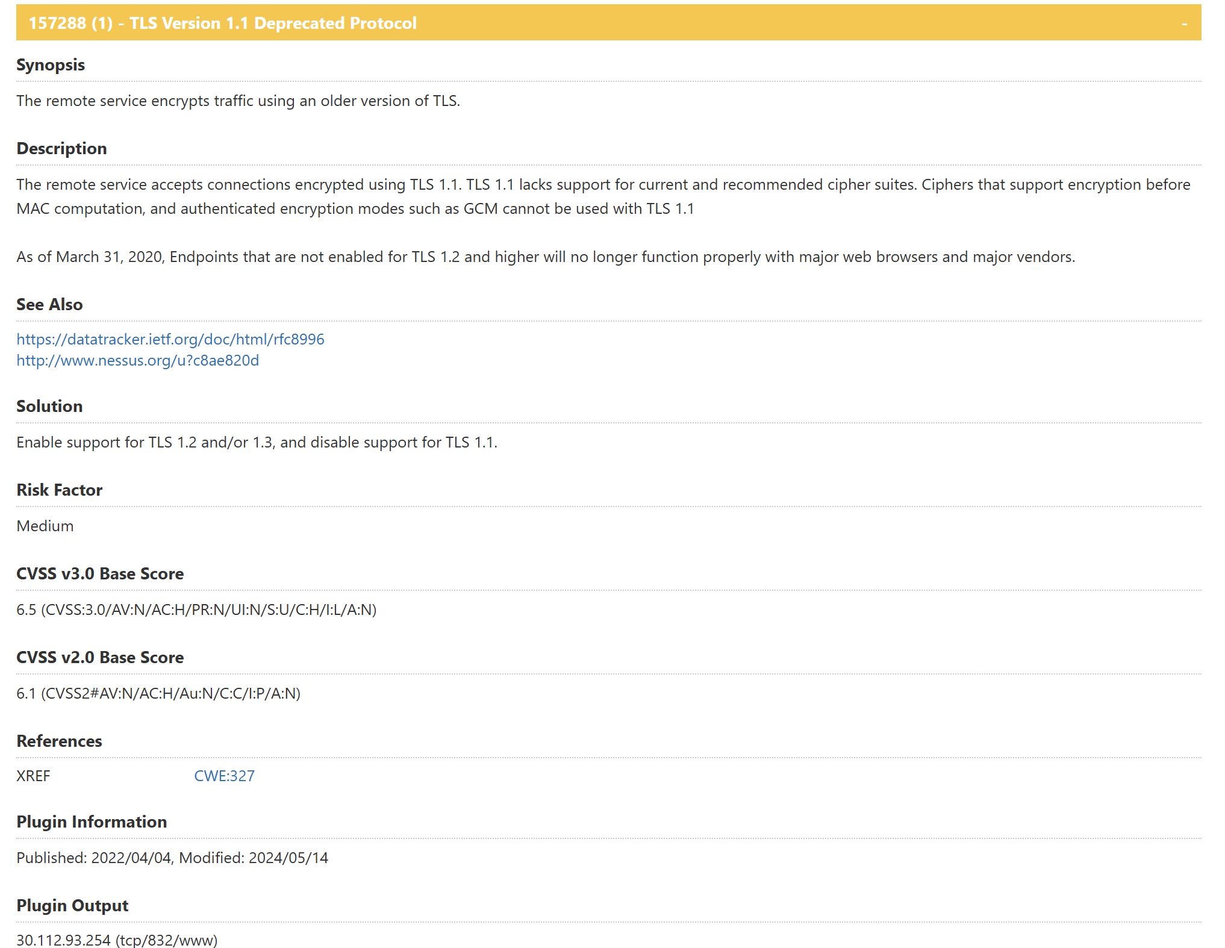Screen dimensions: 1225x948
Task: Collapse the plugin section with the minus sign
Action: [1184, 24]
